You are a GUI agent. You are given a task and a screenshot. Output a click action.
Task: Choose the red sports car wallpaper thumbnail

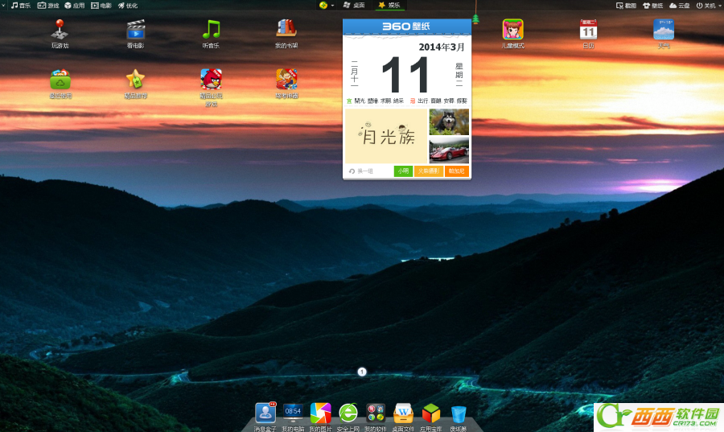pos(449,150)
